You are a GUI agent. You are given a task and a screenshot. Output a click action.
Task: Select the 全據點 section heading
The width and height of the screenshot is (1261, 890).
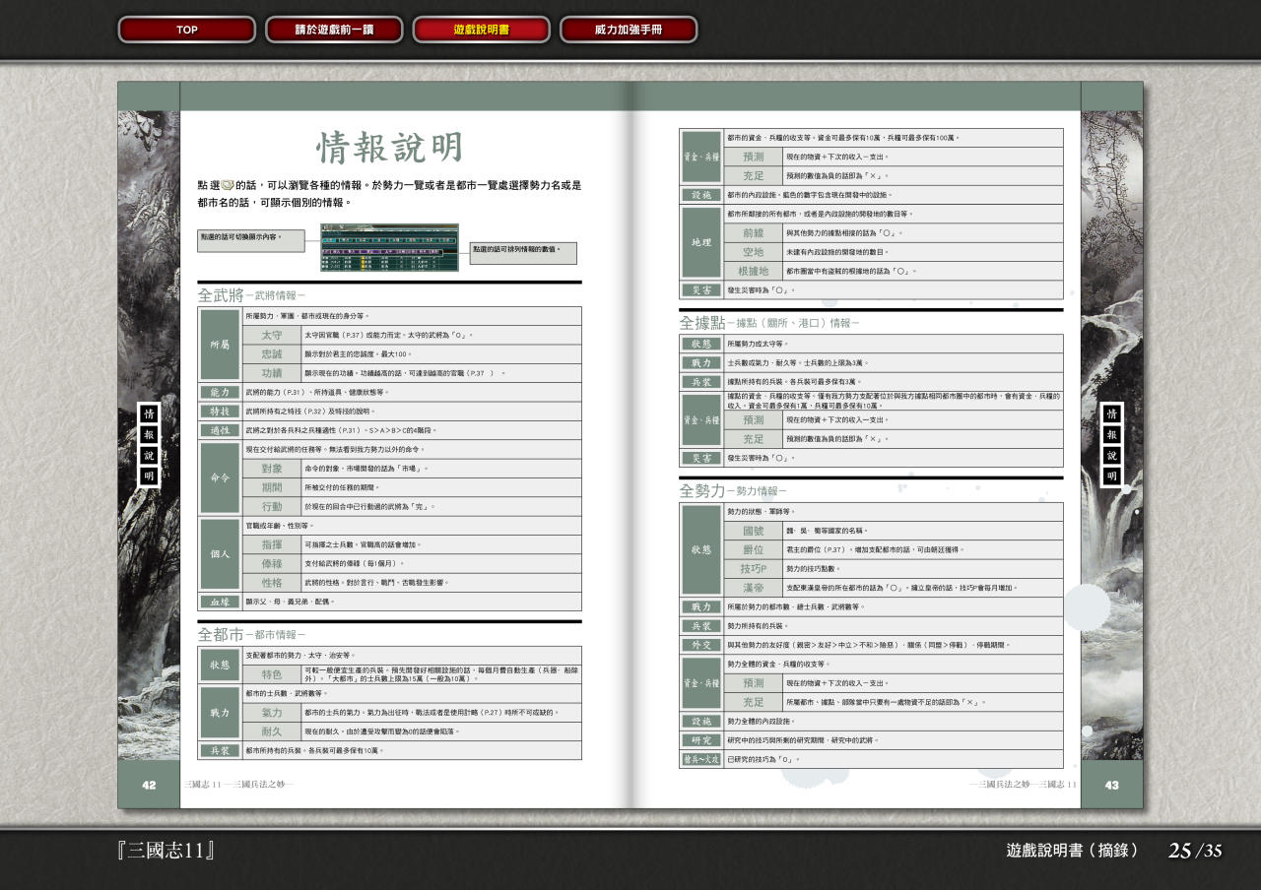click(x=701, y=322)
